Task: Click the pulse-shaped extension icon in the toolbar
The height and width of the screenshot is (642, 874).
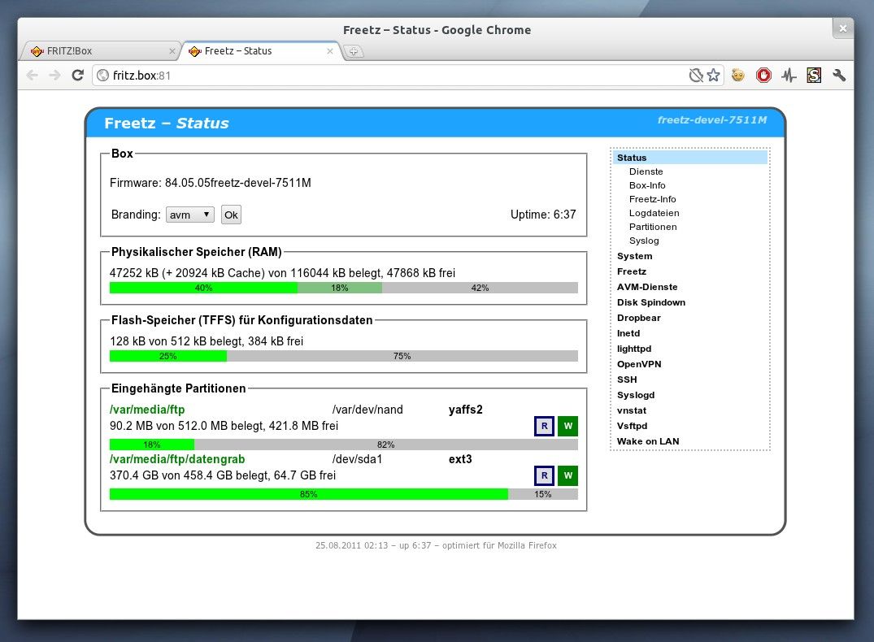Action: click(x=789, y=75)
